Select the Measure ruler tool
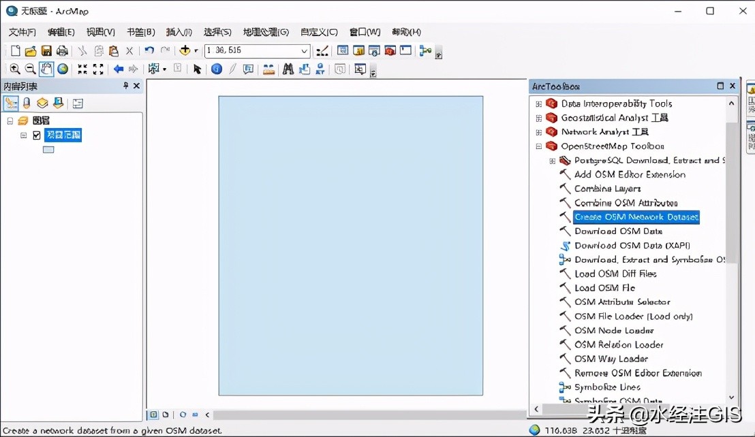This screenshot has height=437, width=755. click(268, 69)
